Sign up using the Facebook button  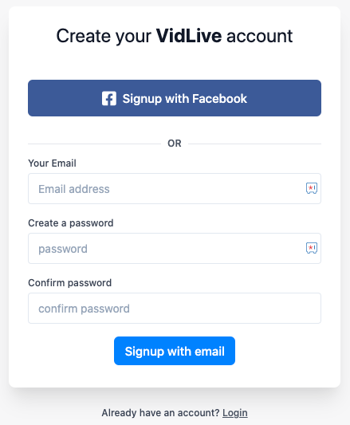(175, 98)
